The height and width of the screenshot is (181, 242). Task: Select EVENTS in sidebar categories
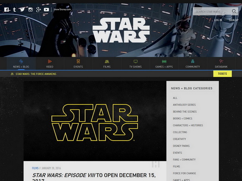[177, 153]
